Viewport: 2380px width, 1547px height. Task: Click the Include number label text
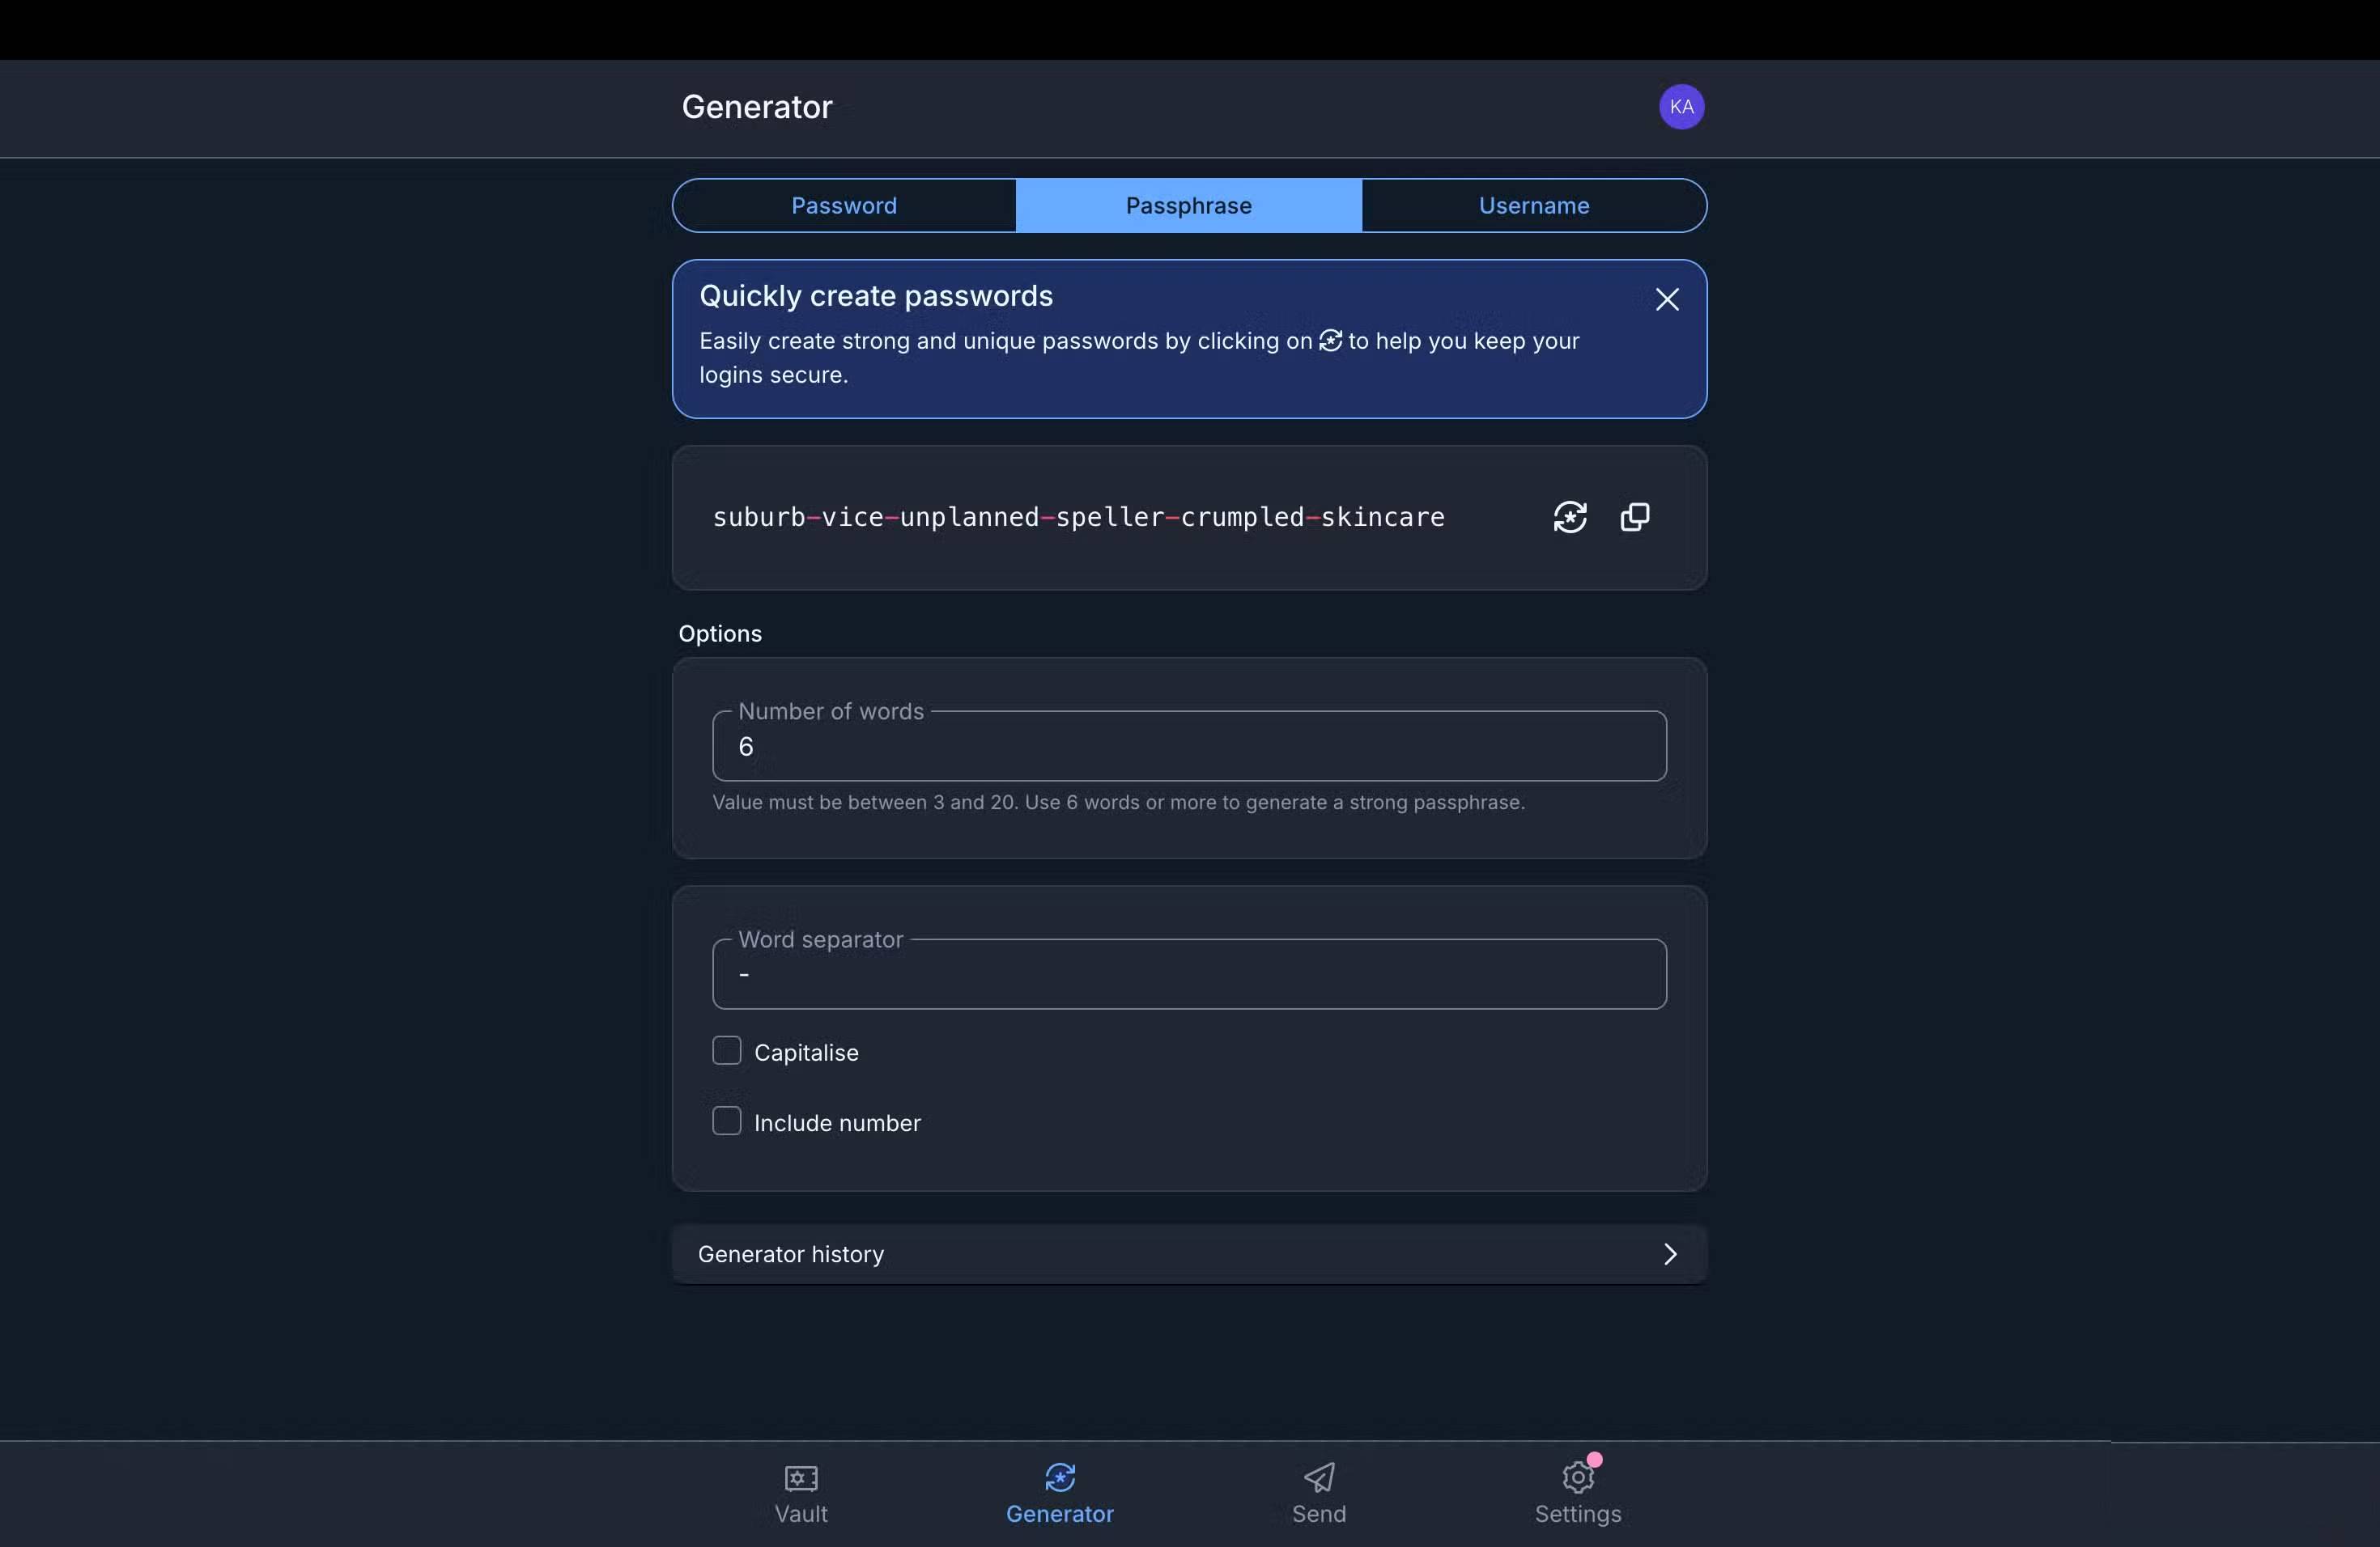(837, 1122)
